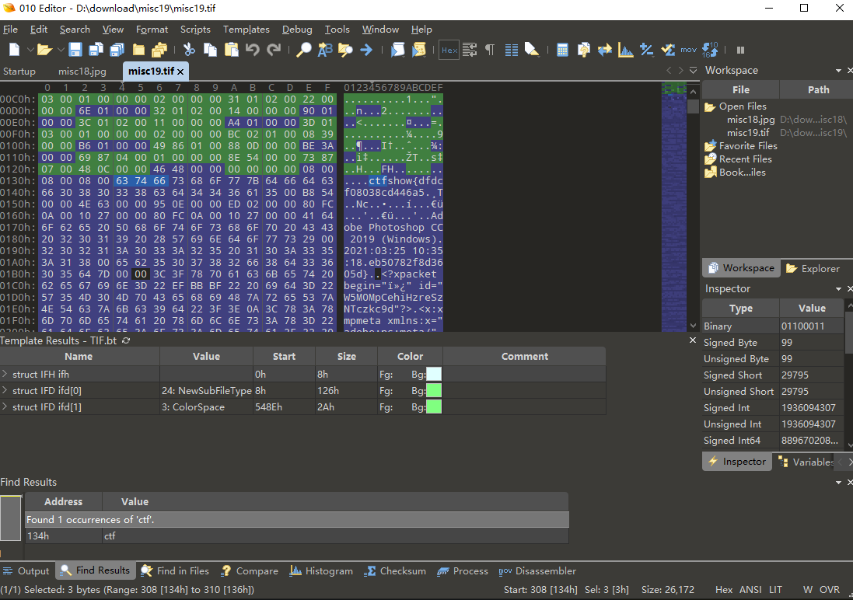Expand struct IFD ifd[1] row
853x600 pixels.
[5, 407]
